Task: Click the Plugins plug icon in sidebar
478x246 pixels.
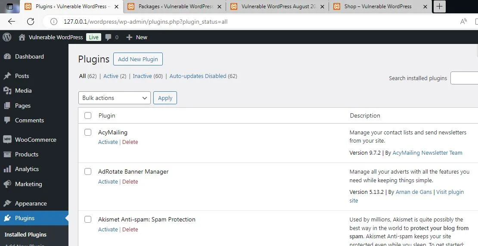Action: click(7, 218)
